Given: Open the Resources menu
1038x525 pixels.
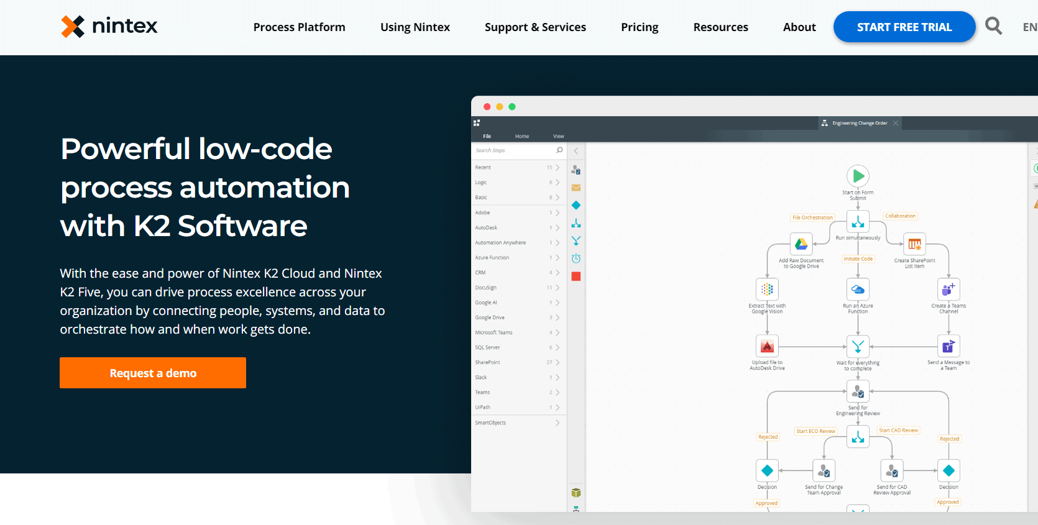Looking at the screenshot, I should coord(720,27).
